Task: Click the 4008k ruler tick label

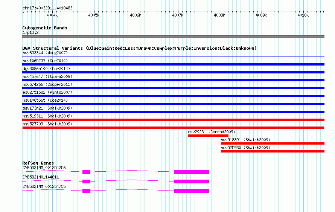Action: click(219, 15)
